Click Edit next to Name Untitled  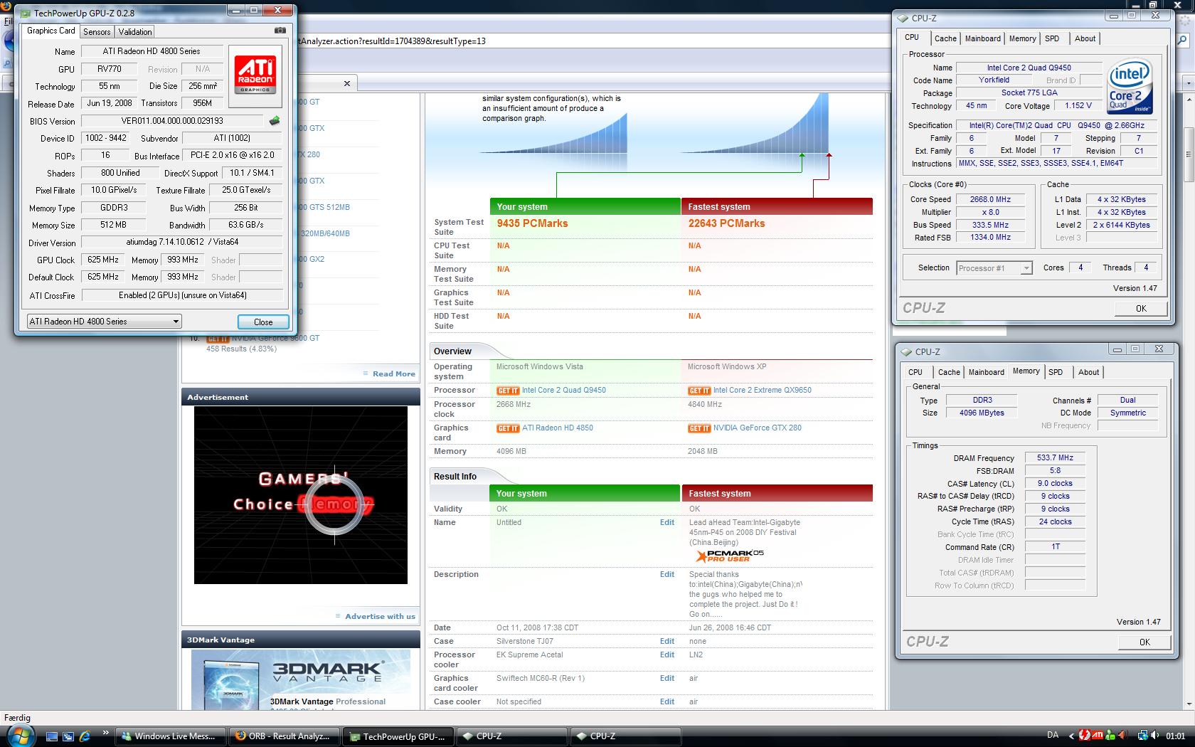pos(666,523)
